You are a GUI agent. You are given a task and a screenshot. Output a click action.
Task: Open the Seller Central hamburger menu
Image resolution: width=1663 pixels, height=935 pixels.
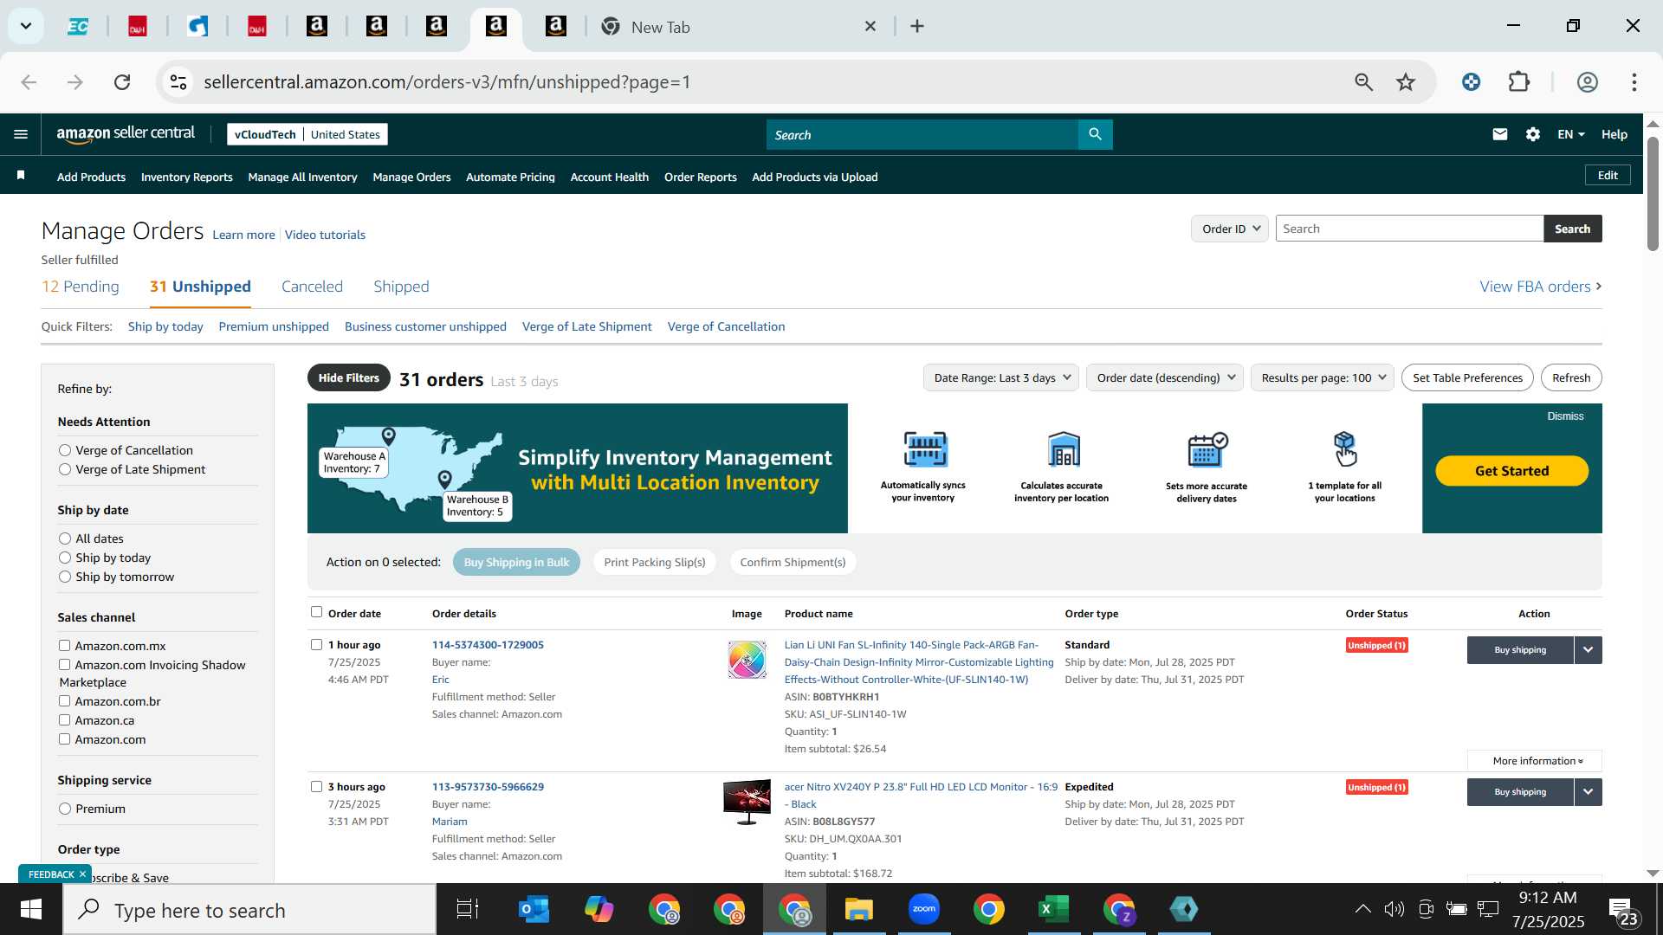click(x=21, y=134)
